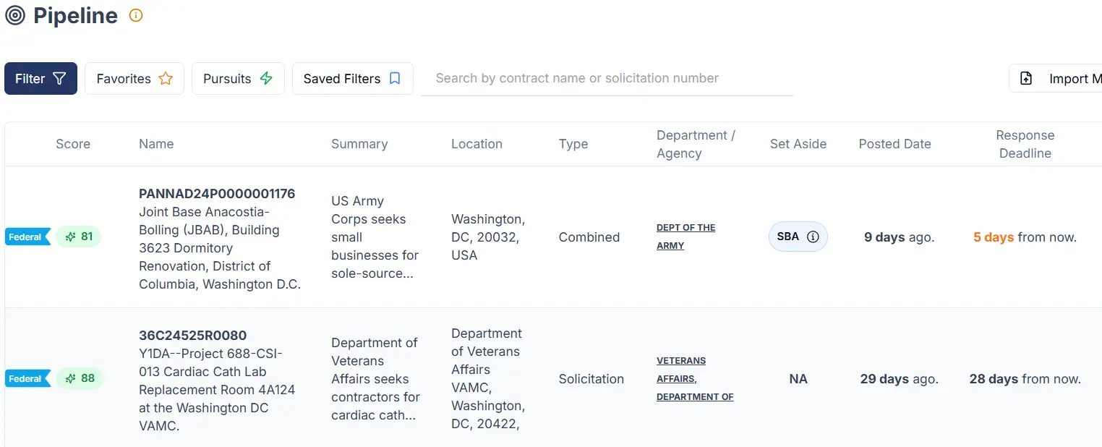Open solicitation PANNAD24P0000001176

point(216,193)
